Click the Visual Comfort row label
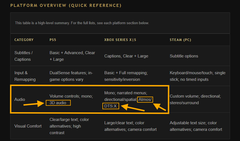Screen dimensions: 240x141 pos(28,126)
